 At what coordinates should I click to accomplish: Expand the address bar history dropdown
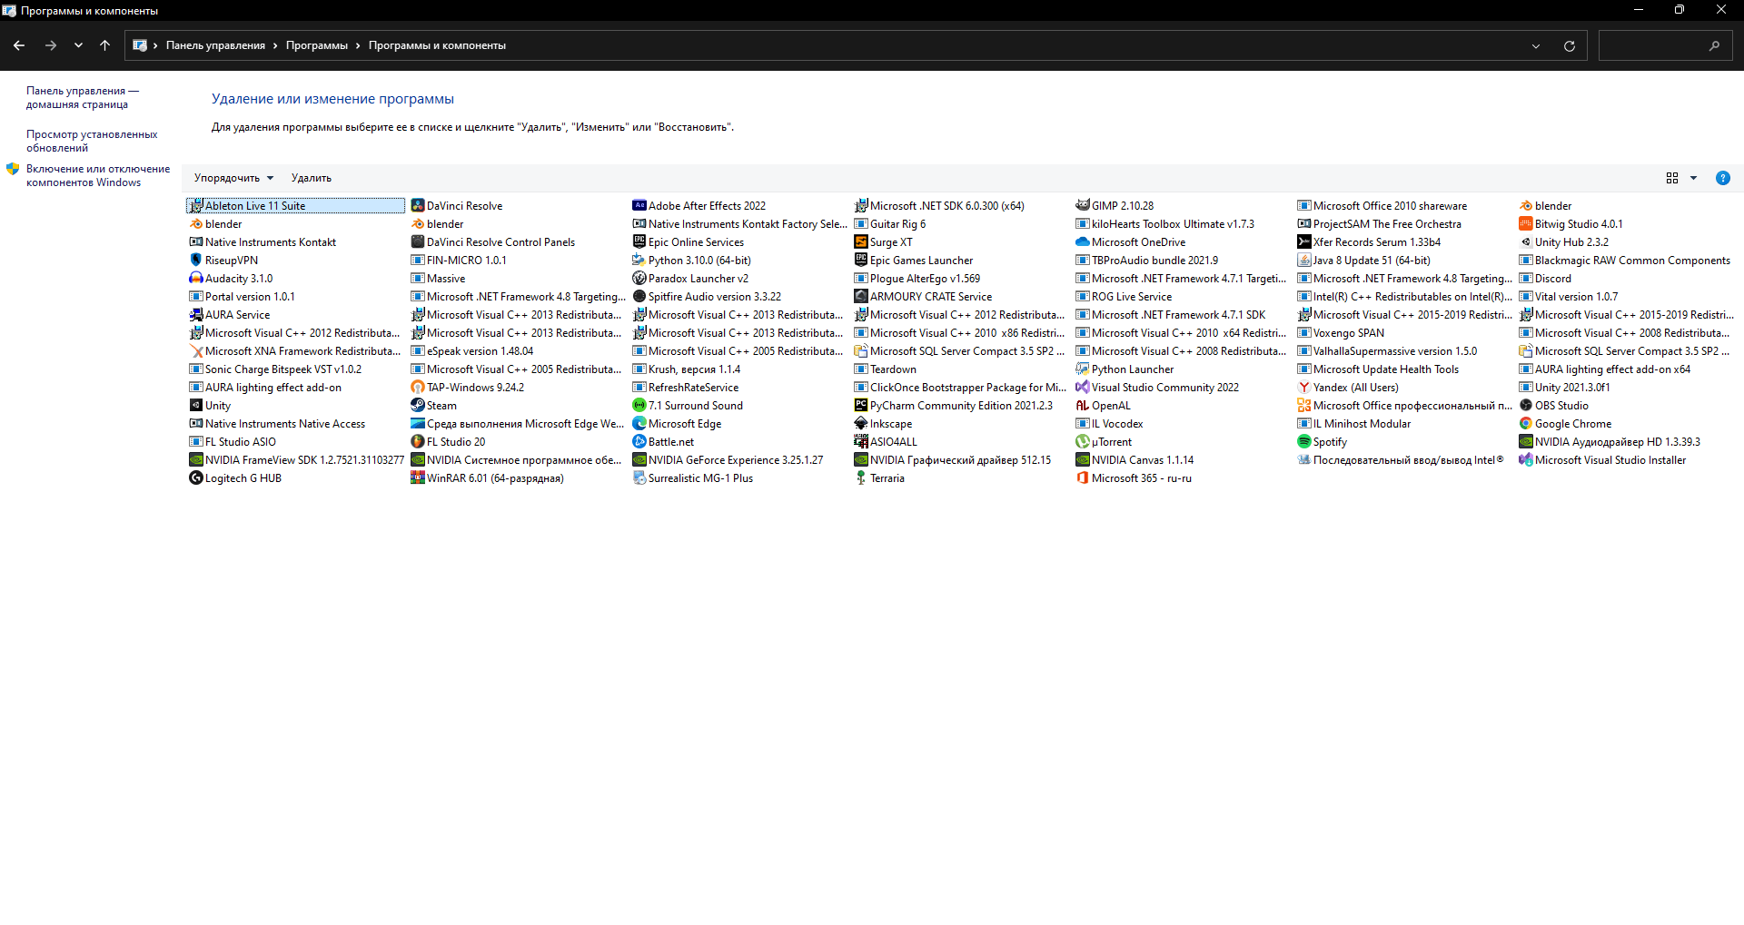pos(1536,45)
